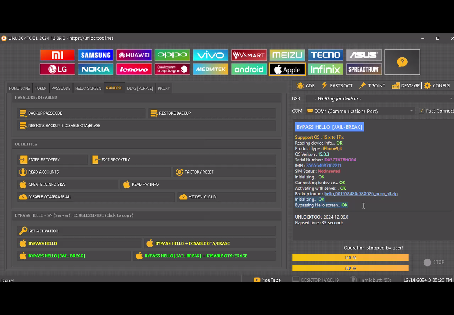The image size is (454, 315).
Task: Click the HIDDEN iCLOUD button
Action: point(227,197)
